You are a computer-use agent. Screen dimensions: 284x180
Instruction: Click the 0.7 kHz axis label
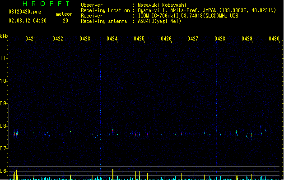pos(4,148)
